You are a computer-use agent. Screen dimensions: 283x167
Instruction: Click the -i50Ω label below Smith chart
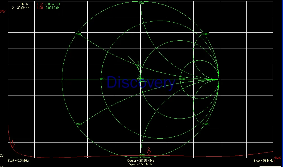(x=142, y=155)
